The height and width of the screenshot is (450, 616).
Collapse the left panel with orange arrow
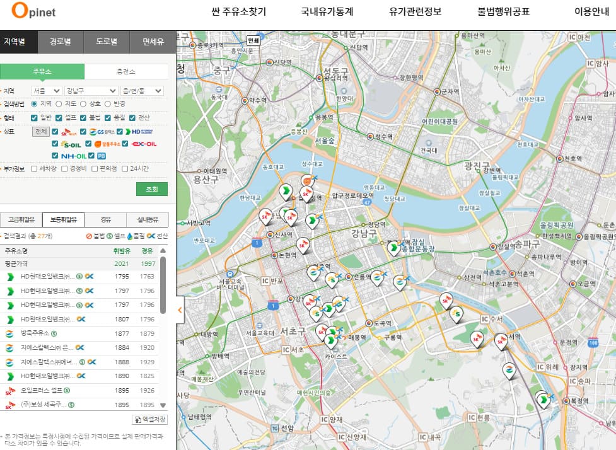coord(180,310)
